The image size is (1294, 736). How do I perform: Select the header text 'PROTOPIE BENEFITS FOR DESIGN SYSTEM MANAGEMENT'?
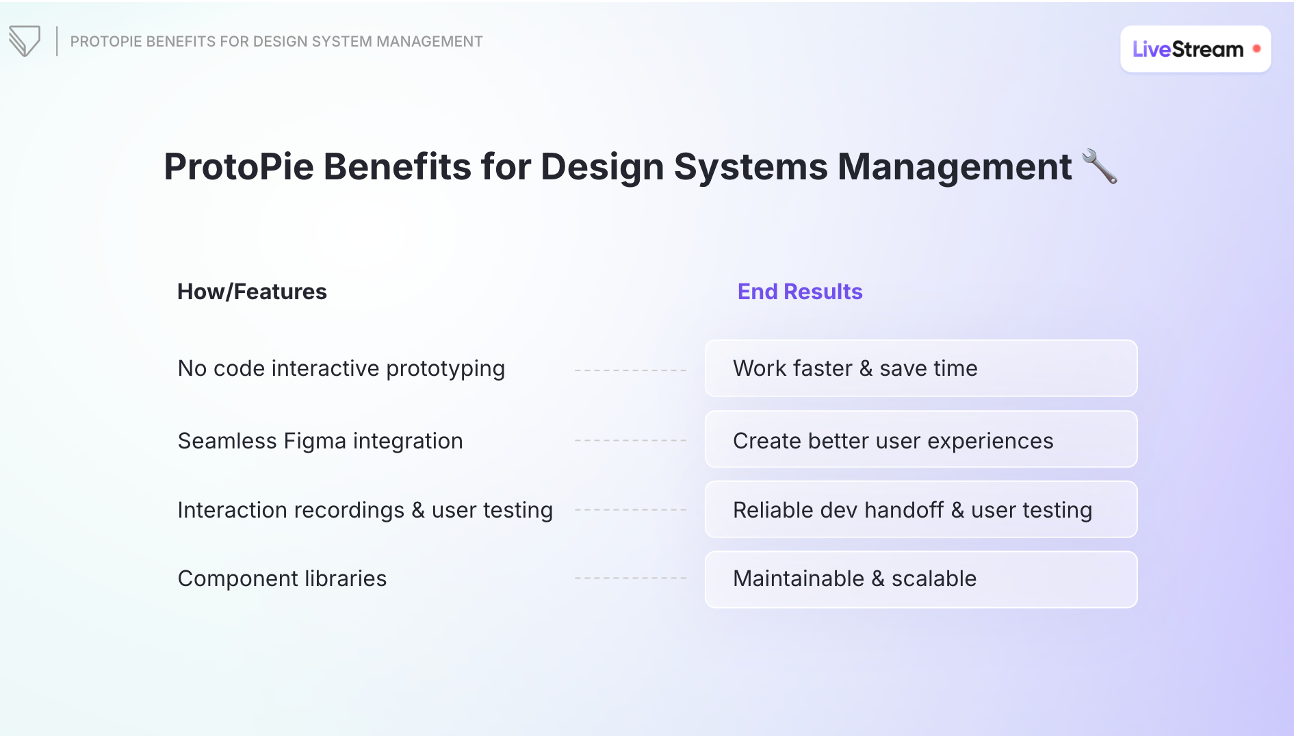click(276, 42)
